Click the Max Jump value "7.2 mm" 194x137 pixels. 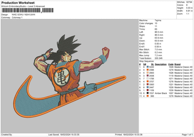point(158,55)
